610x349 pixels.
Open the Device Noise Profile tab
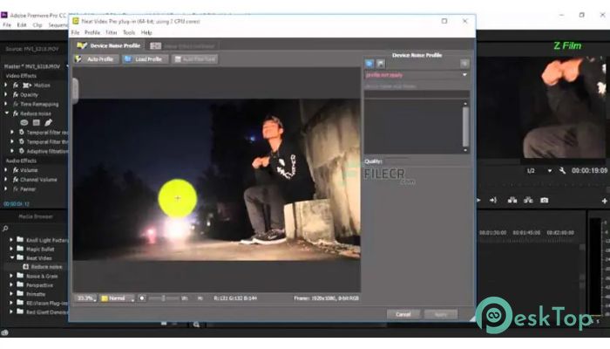pyautogui.click(x=109, y=45)
